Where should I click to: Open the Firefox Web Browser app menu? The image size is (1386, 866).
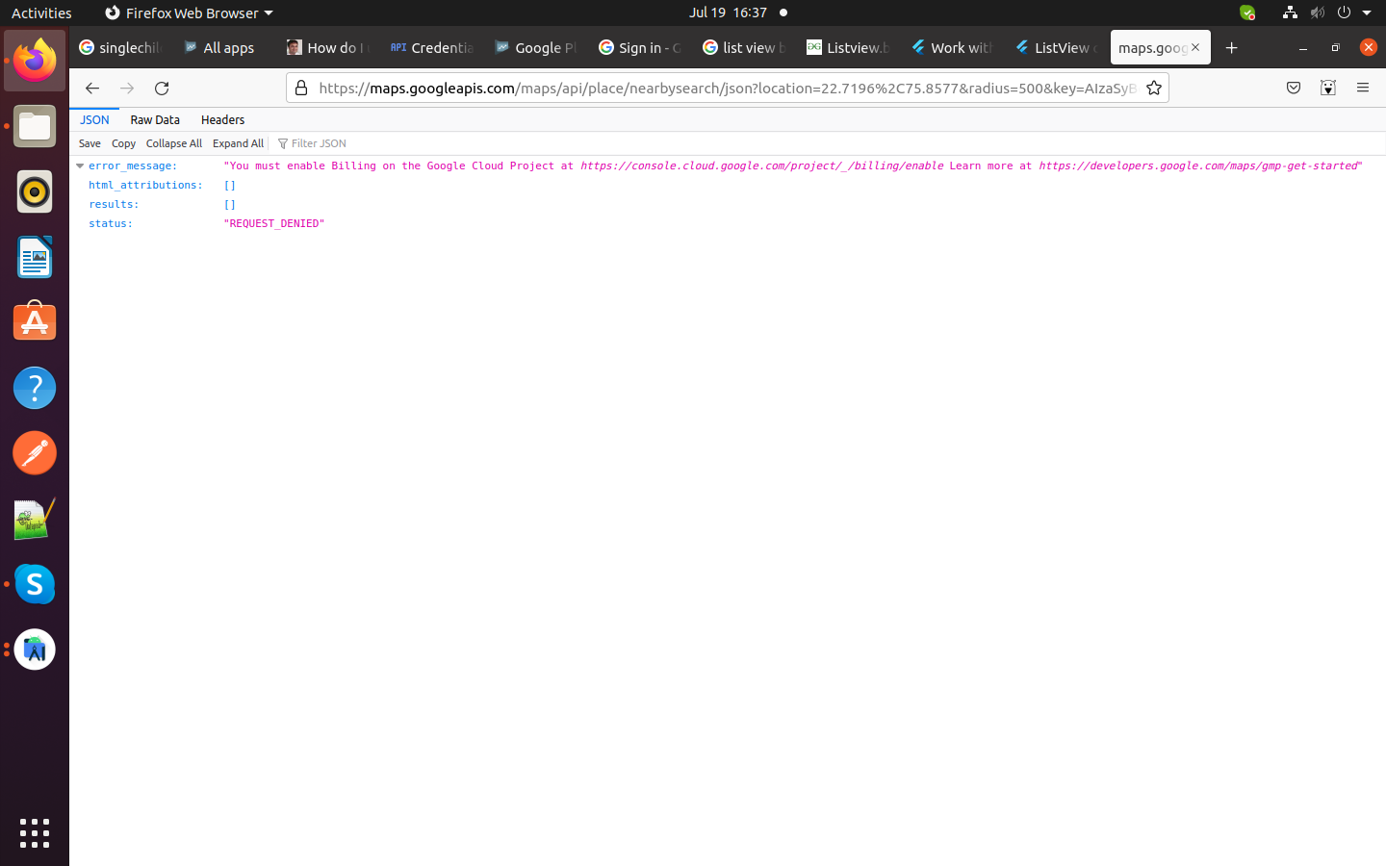click(189, 13)
